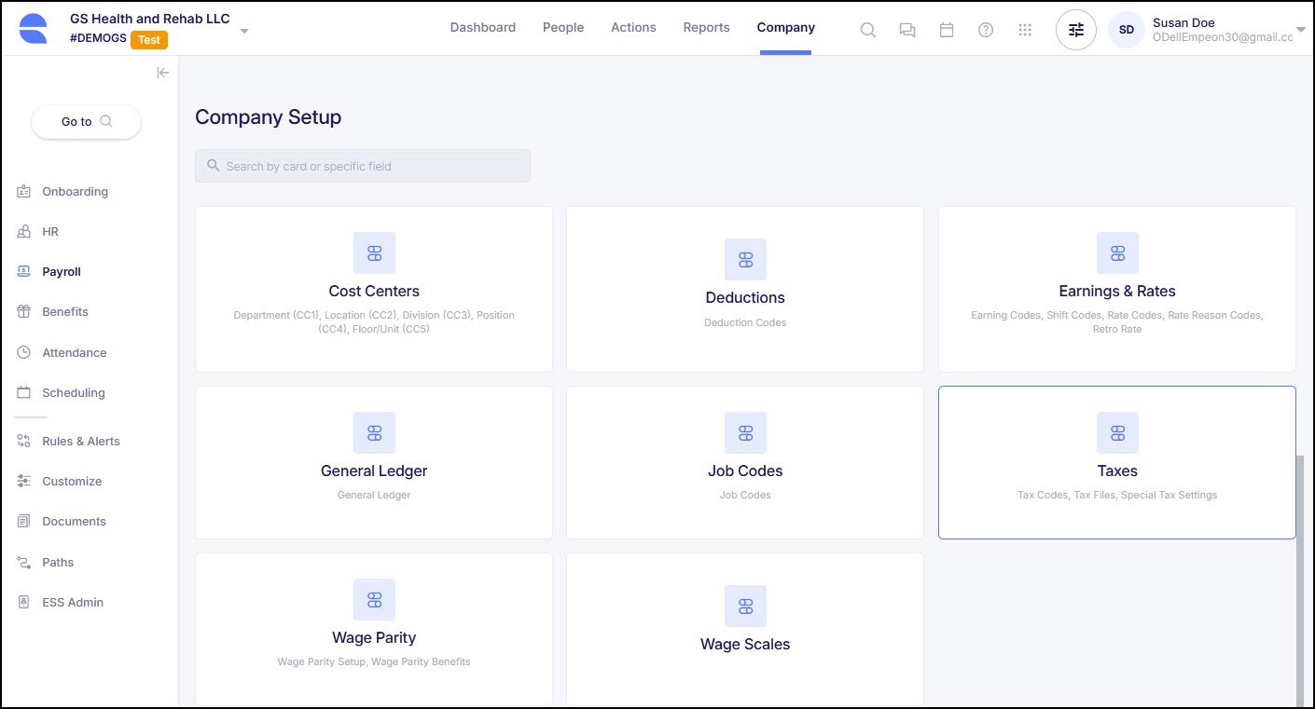The width and height of the screenshot is (1315, 709).
Task: Click the help question mark icon
Action: [x=985, y=30]
